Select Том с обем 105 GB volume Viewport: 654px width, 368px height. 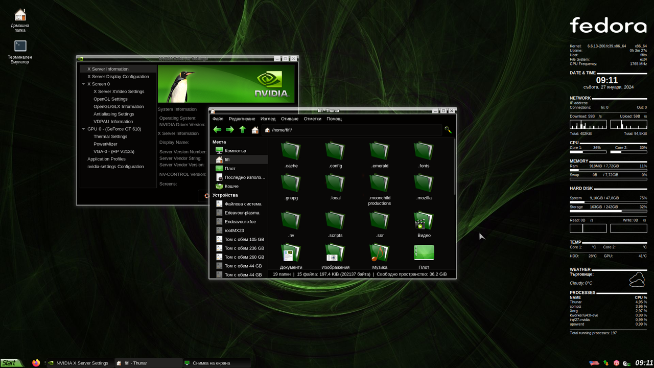pos(239,239)
